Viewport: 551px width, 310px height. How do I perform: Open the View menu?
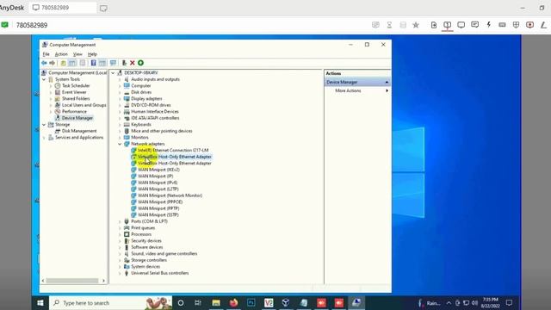pyautogui.click(x=77, y=54)
